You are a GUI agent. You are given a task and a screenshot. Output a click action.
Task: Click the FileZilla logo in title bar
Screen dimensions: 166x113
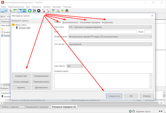pyautogui.click(x=2, y=2)
